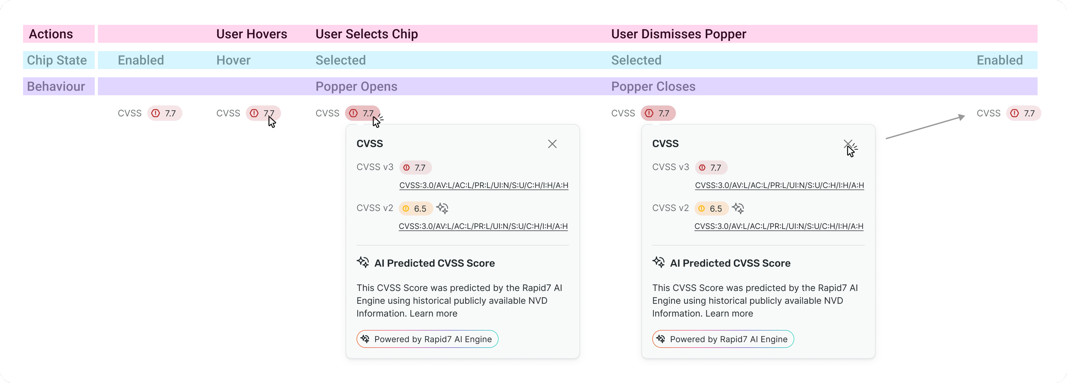Image resolution: width=1067 pixels, height=383 pixels.
Task: Open the CVSS v3 vector link in the Popper Opens popper
Action: click(484, 186)
